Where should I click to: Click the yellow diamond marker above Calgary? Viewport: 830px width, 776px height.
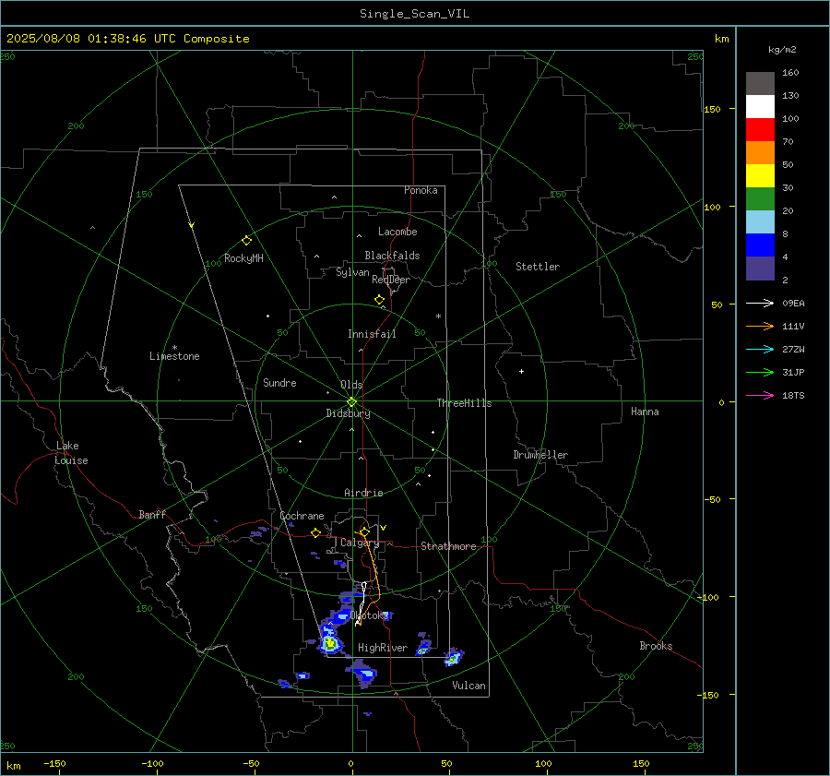click(364, 531)
